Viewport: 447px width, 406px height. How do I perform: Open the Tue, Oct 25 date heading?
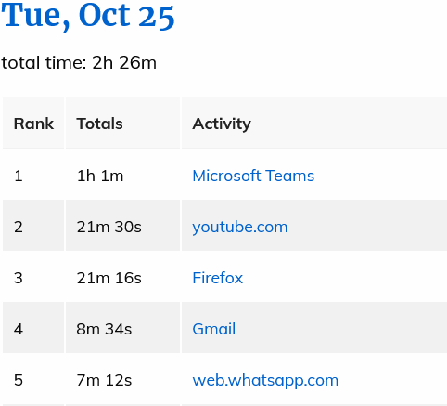pos(88,16)
